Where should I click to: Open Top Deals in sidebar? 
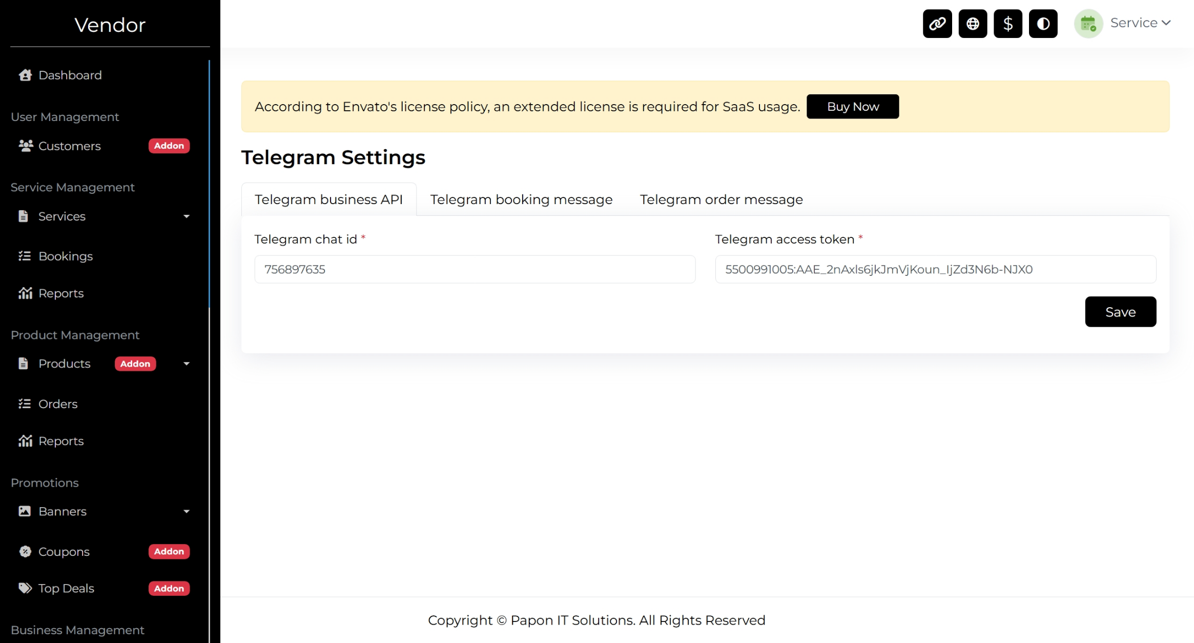point(66,589)
